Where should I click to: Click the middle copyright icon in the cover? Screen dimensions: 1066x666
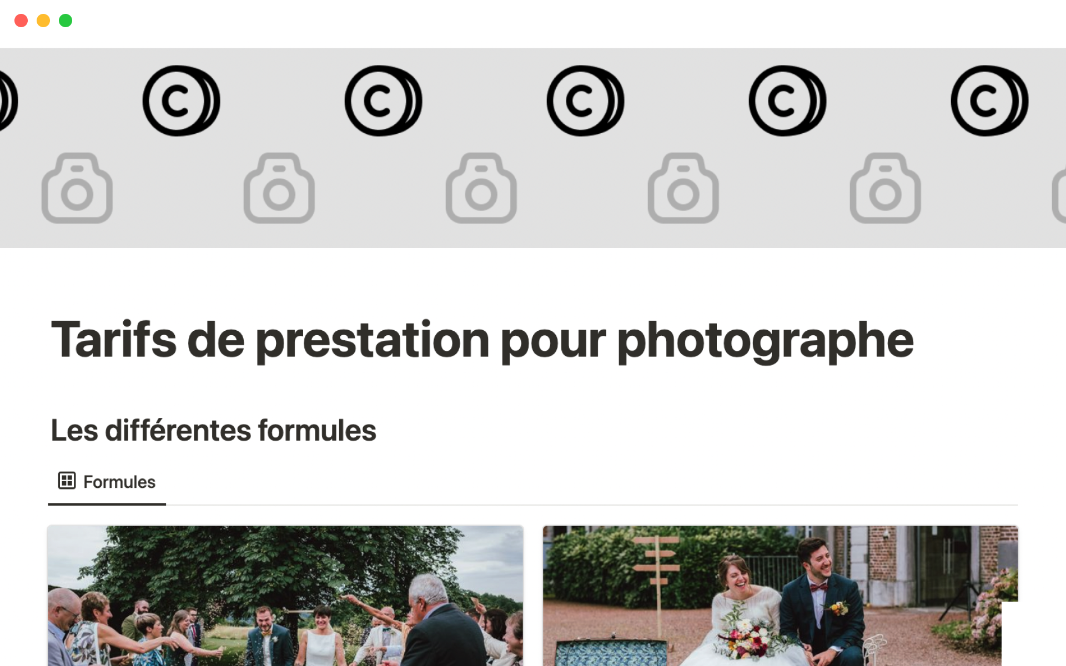pos(586,101)
